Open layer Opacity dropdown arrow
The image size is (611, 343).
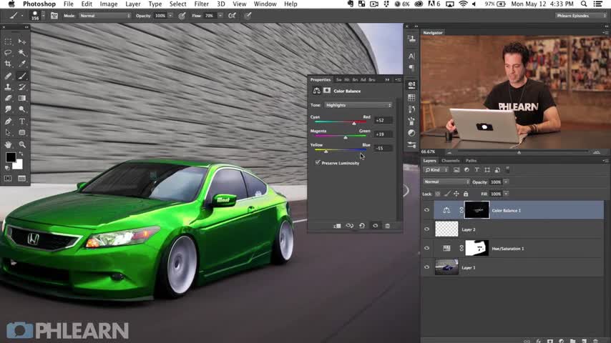506,182
